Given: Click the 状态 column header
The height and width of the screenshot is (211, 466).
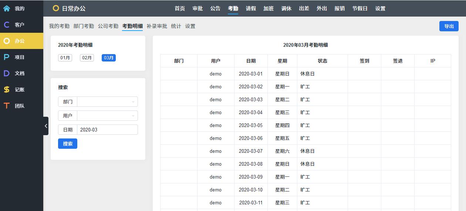Looking at the screenshot, I should [x=323, y=61].
